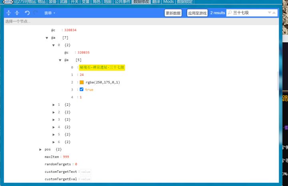
Task: Toggle the true checkbox at index 3
Action: 82,89
